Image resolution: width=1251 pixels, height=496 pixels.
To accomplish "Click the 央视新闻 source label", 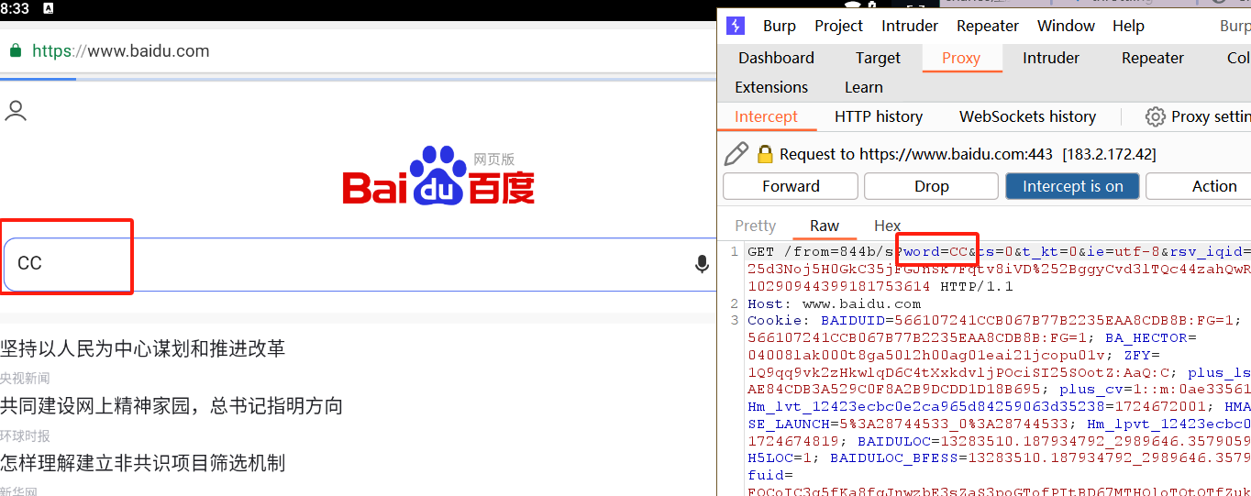I will (x=26, y=379).
